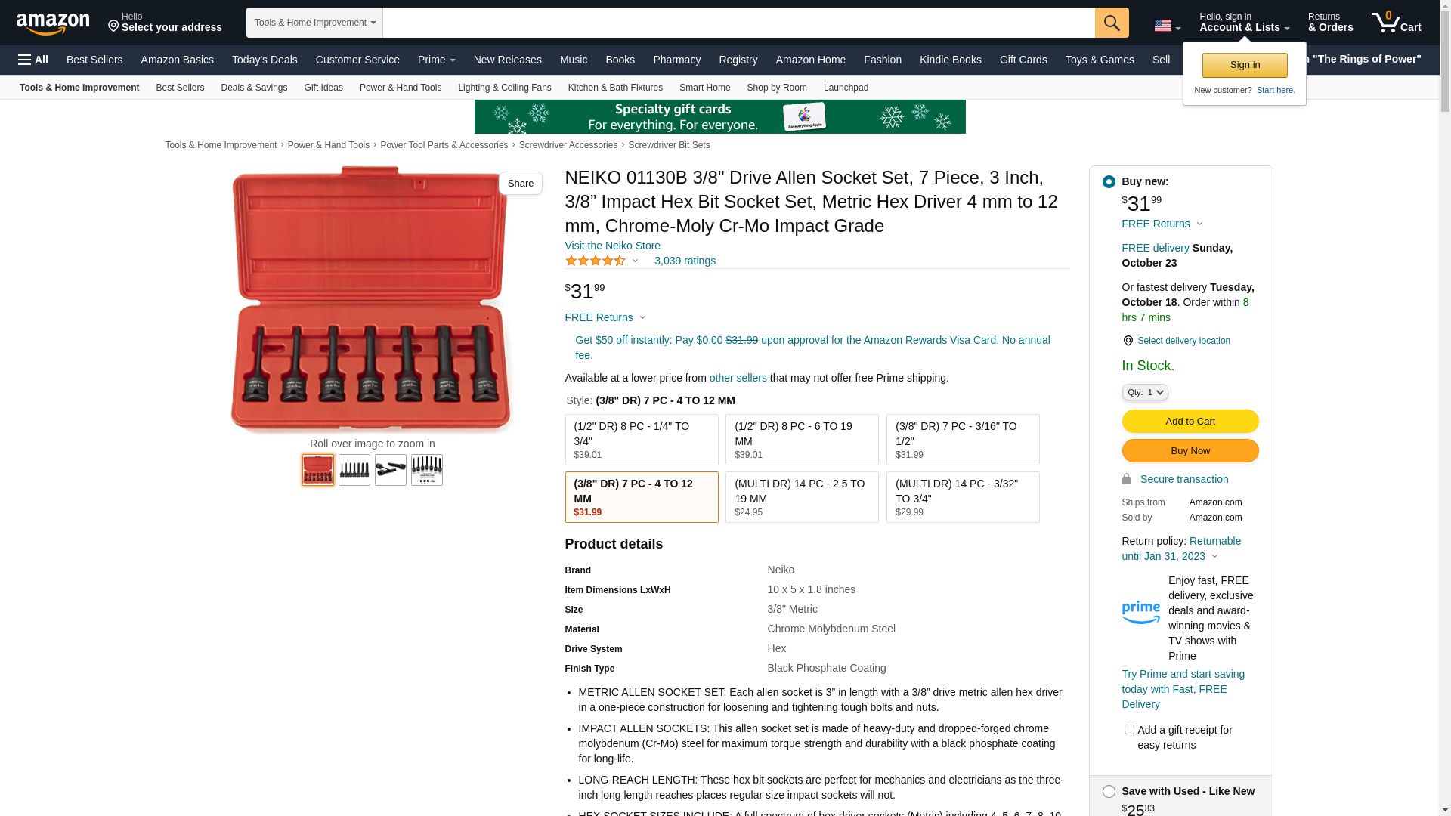
Task: Click the Amazon logo
Action: point(53,23)
